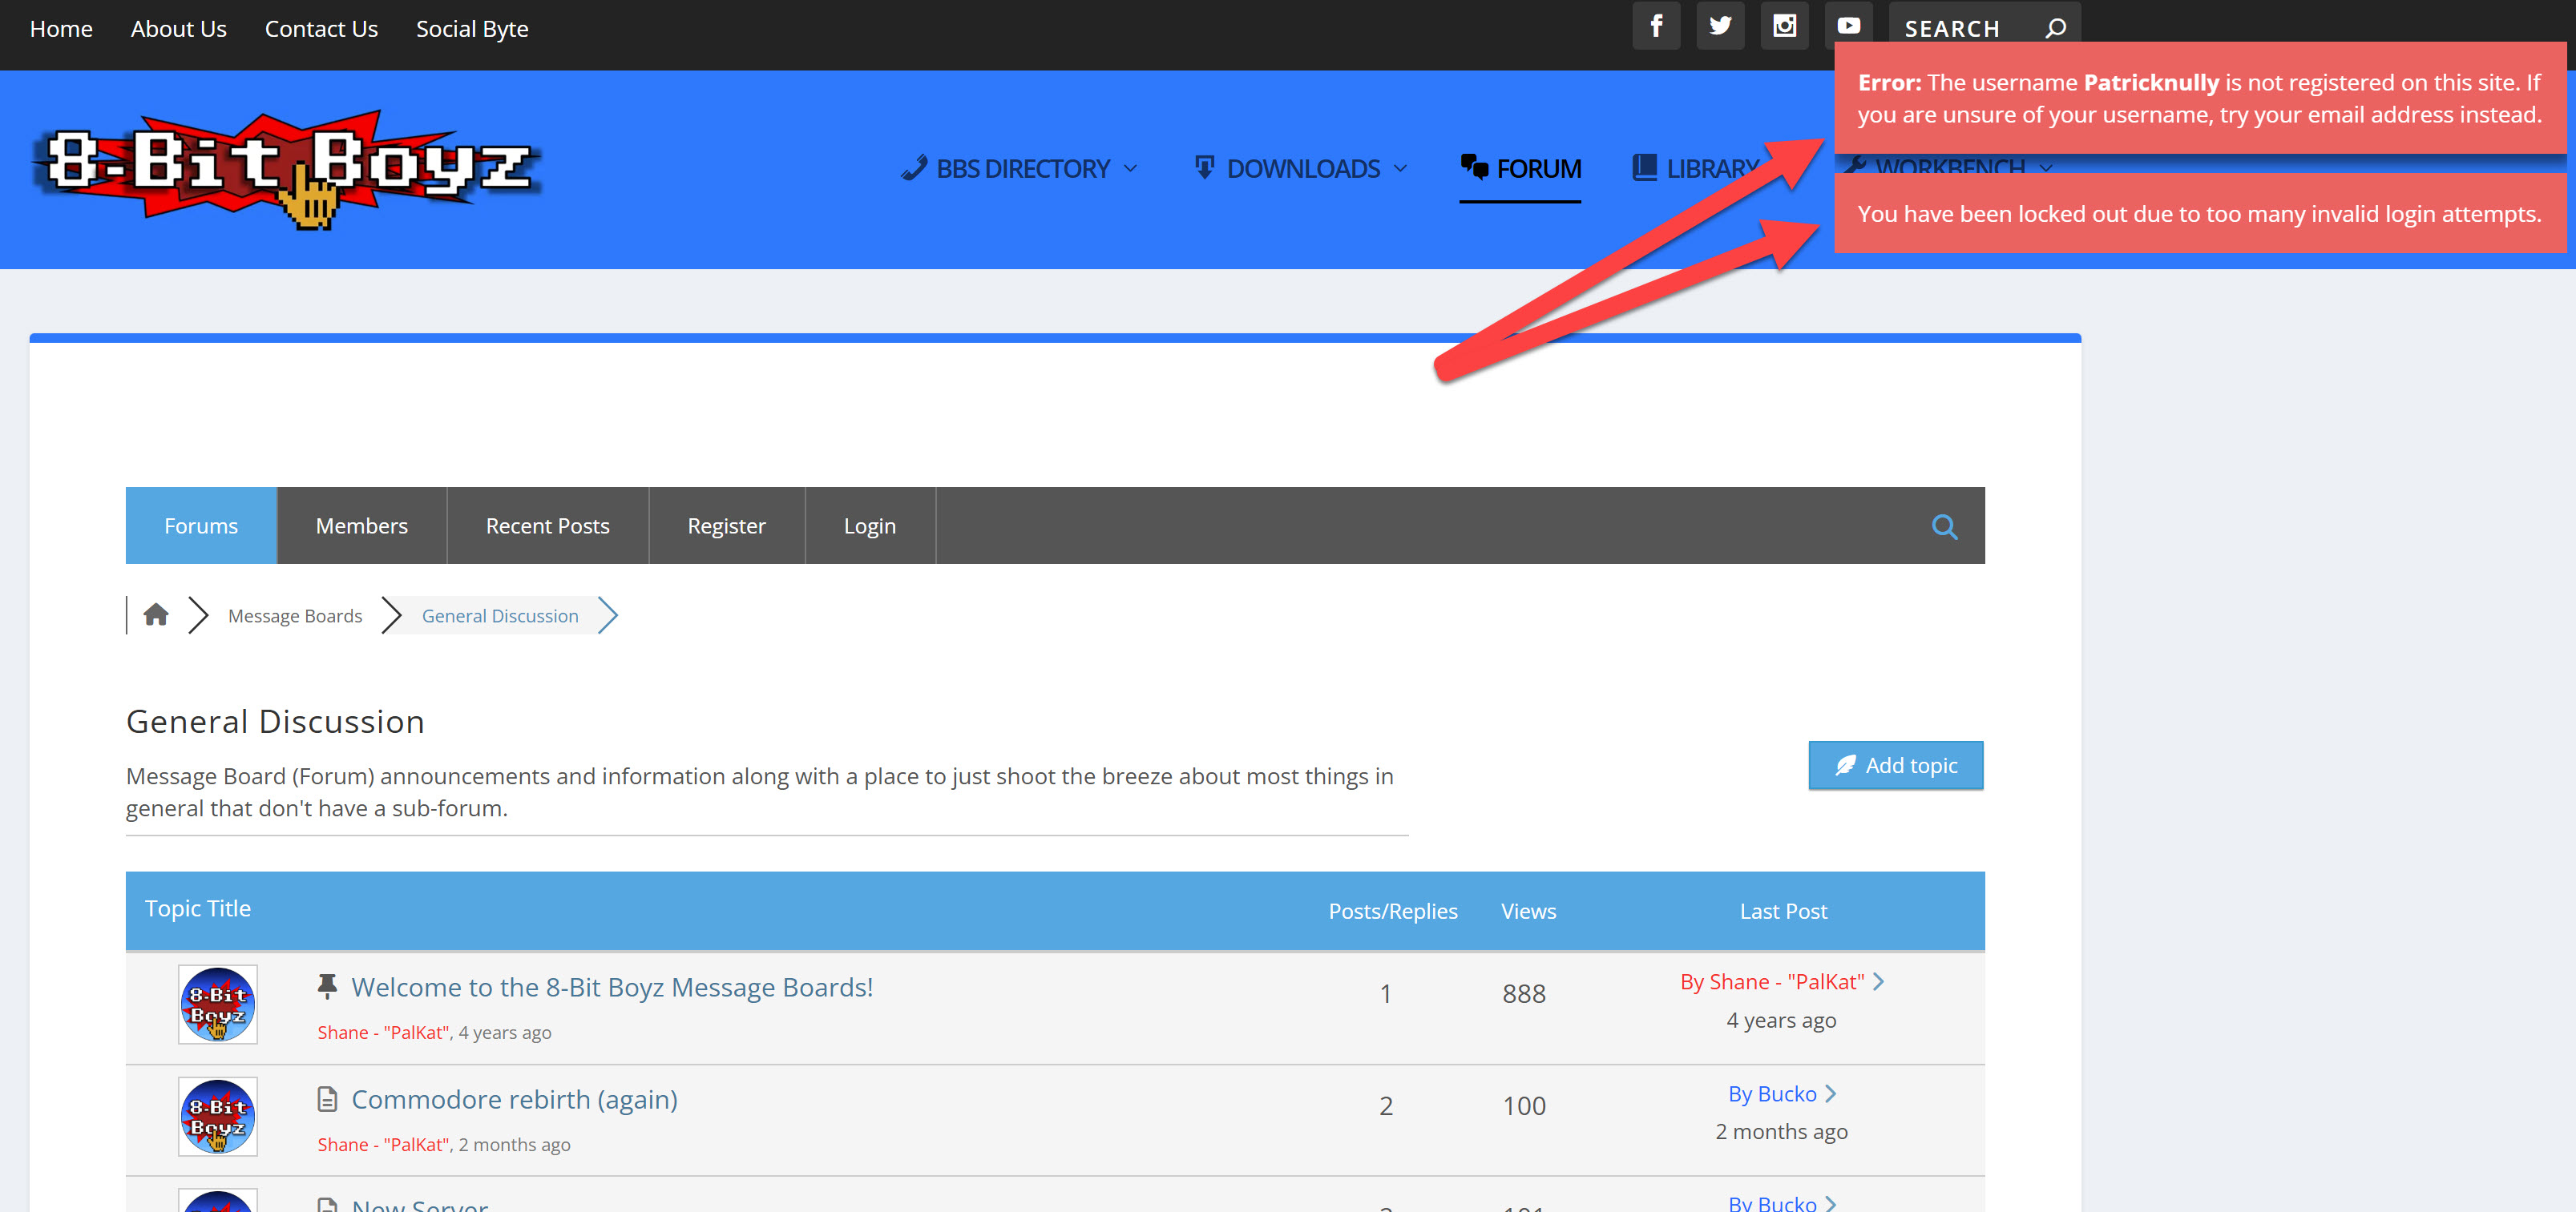
Task: Select the Recent Posts tab
Action: [x=548, y=525]
